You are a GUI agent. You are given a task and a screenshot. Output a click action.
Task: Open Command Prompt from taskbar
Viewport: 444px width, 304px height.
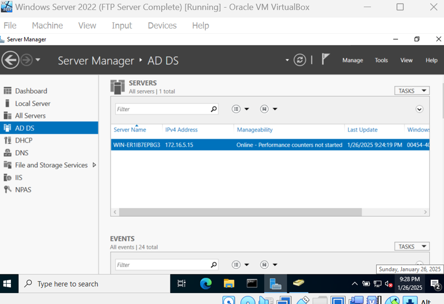pyautogui.click(x=252, y=283)
